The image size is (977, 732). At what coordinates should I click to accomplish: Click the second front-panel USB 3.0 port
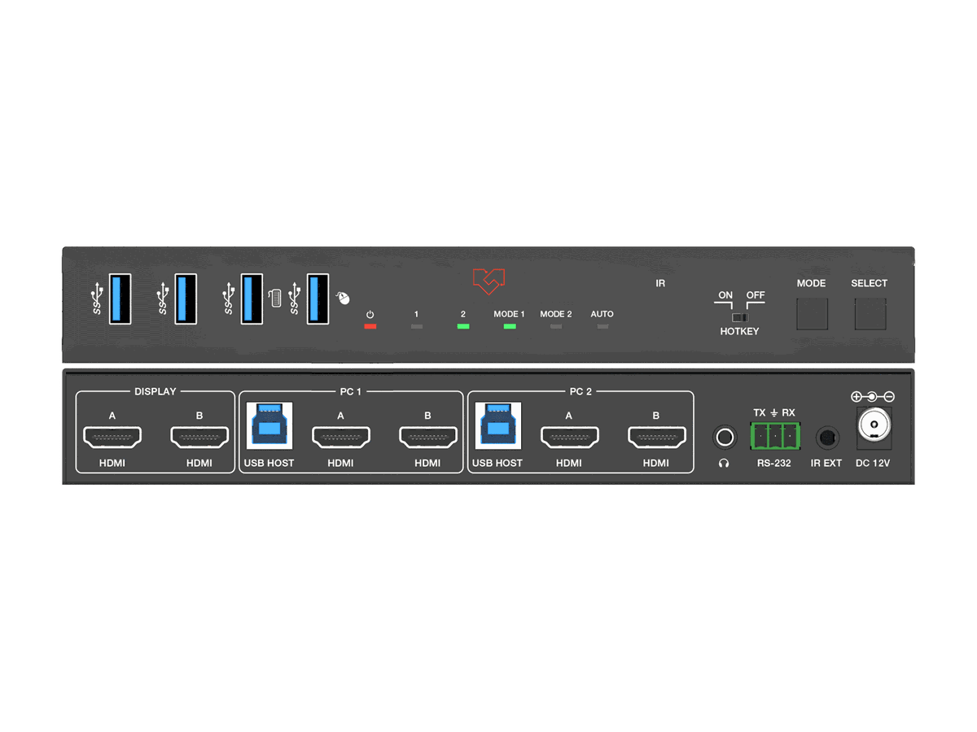[x=186, y=298]
